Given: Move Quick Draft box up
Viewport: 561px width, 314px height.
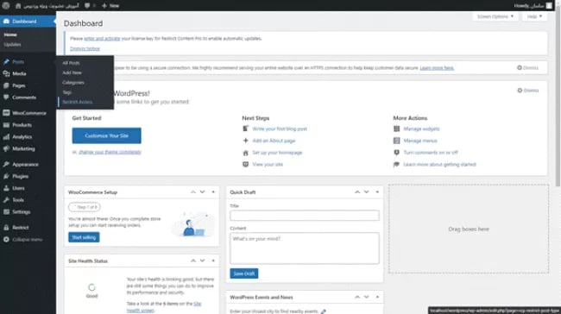Looking at the screenshot, I should coord(357,192).
